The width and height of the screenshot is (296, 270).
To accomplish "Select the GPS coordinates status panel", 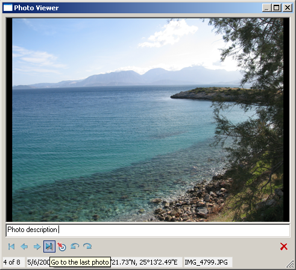I will 146,262.
